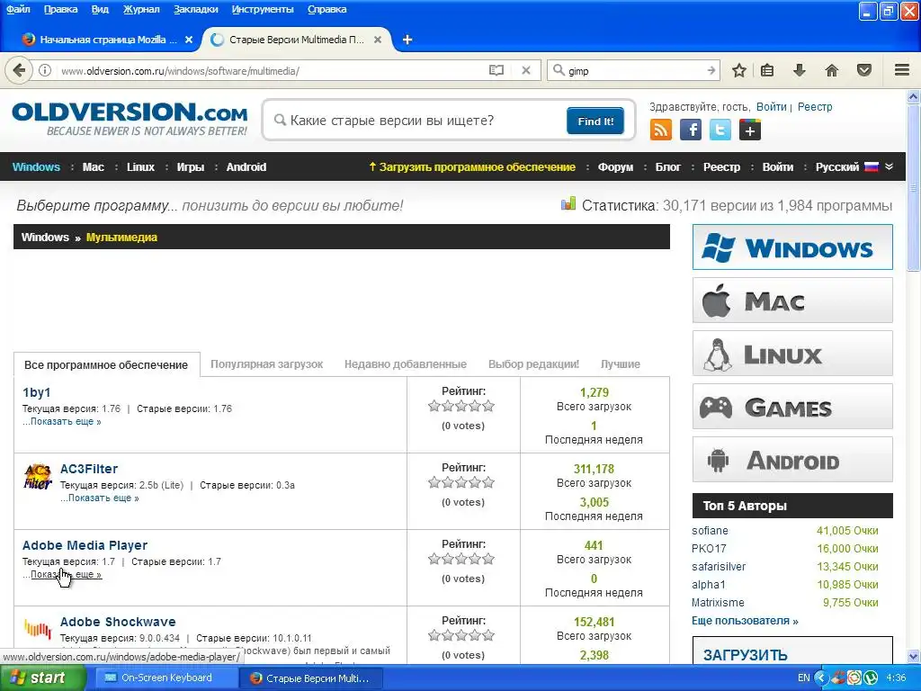Viewport: 921px width, 691px height.
Task: Go back with the browser back arrow
Action: 19,70
